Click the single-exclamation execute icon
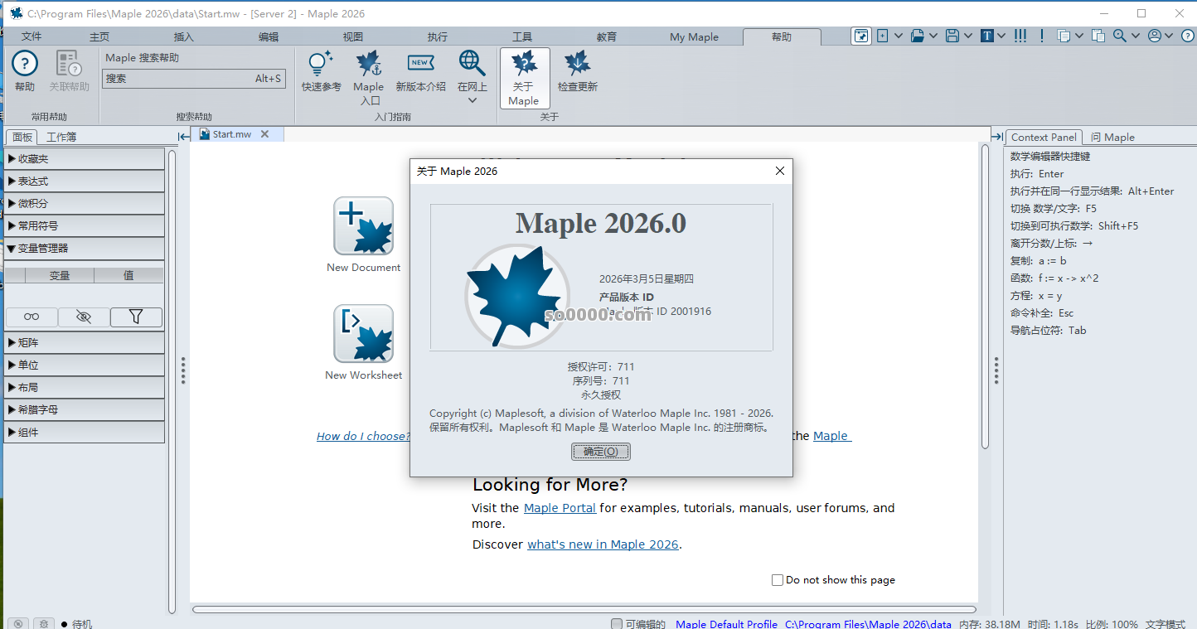Image resolution: width=1197 pixels, height=629 pixels. [1042, 36]
